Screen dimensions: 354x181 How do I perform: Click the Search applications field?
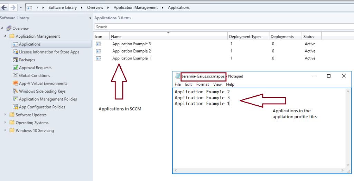(x=221, y=27)
